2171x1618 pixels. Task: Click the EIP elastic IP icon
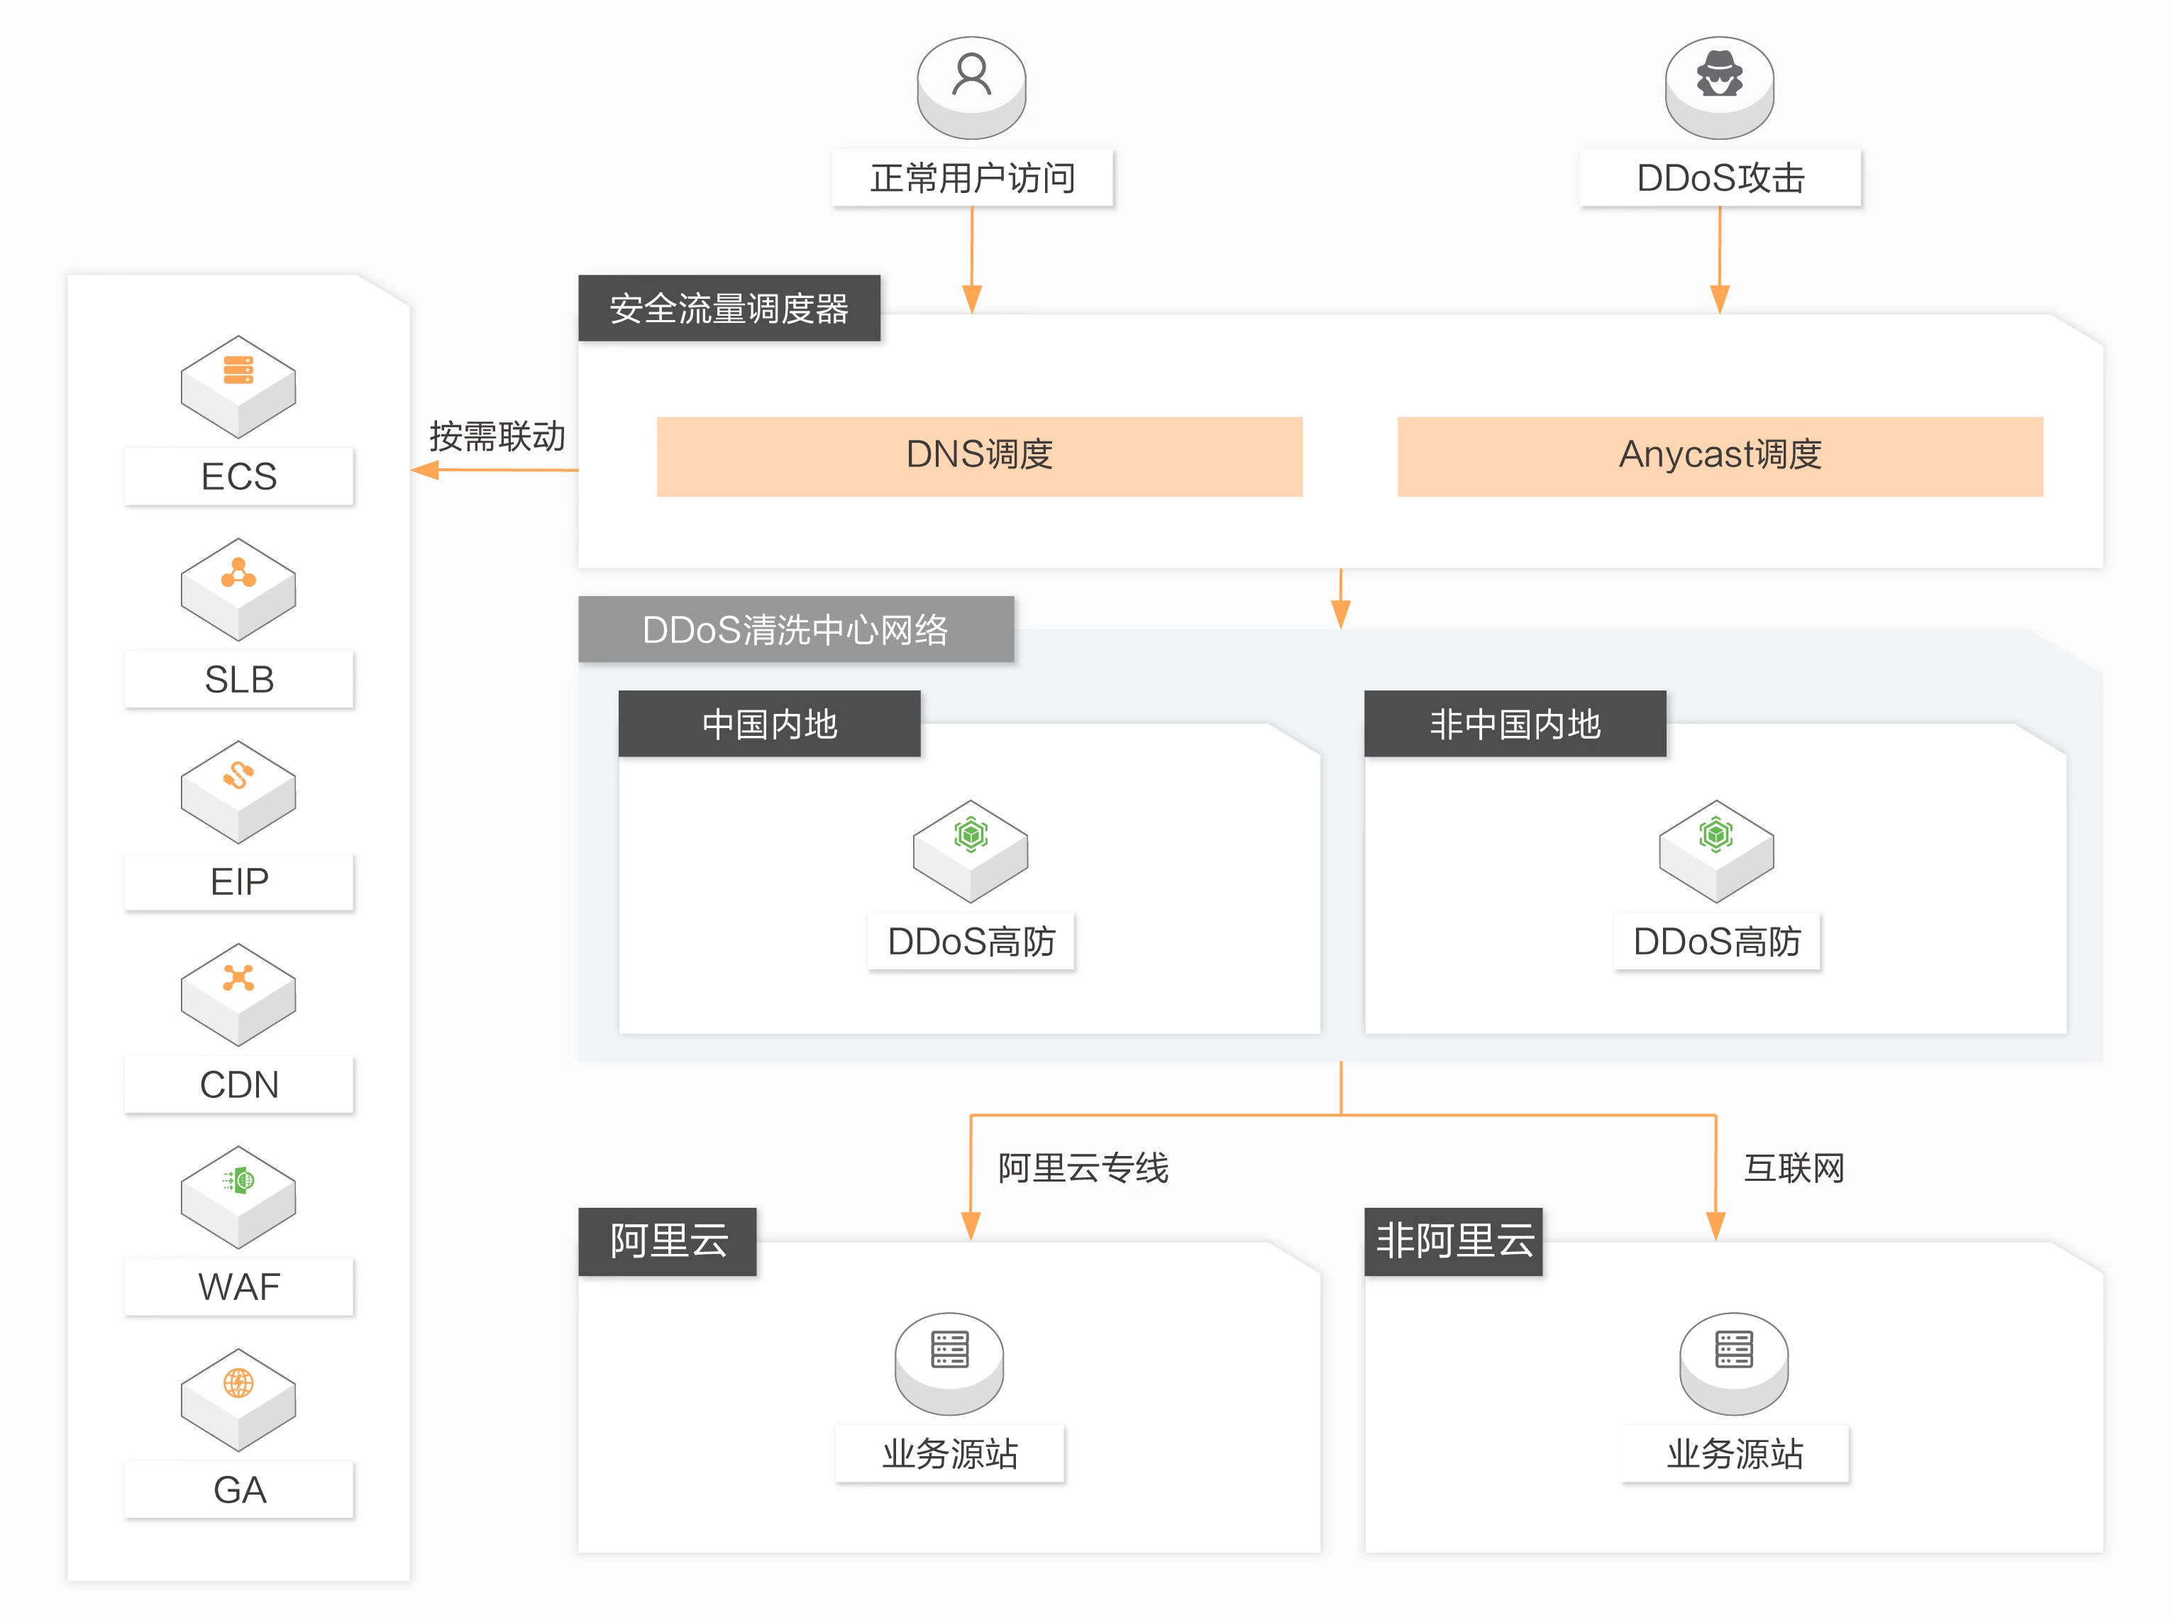tap(238, 789)
